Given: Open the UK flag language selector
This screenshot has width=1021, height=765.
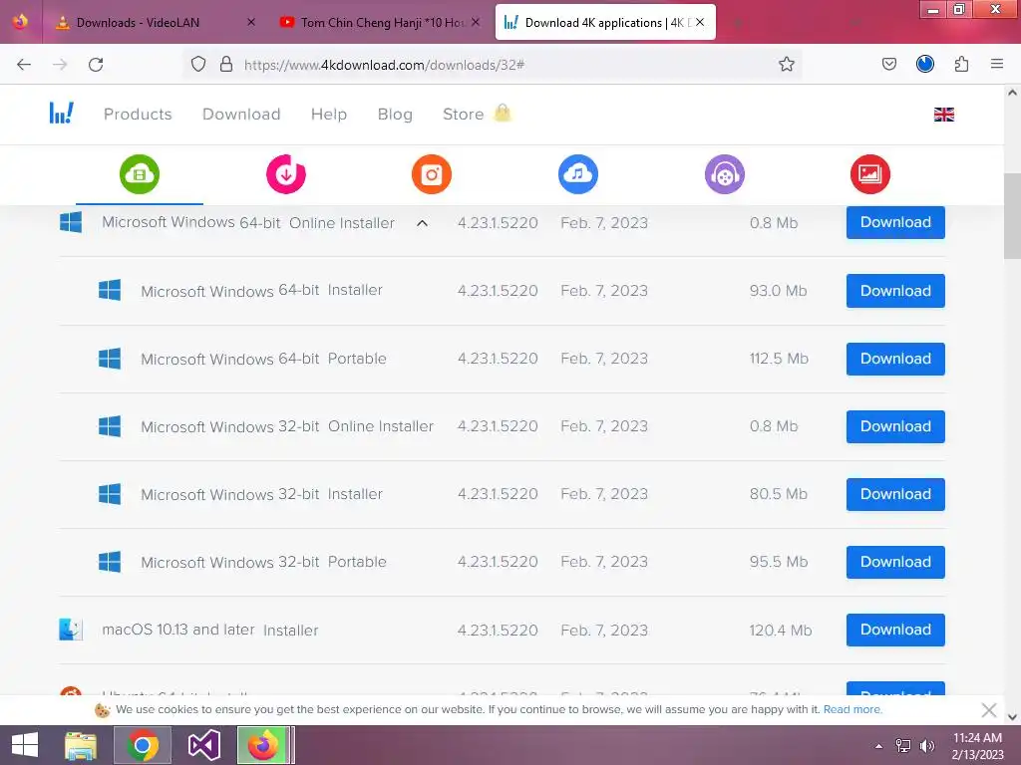Looking at the screenshot, I should pyautogui.click(x=944, y=115).
